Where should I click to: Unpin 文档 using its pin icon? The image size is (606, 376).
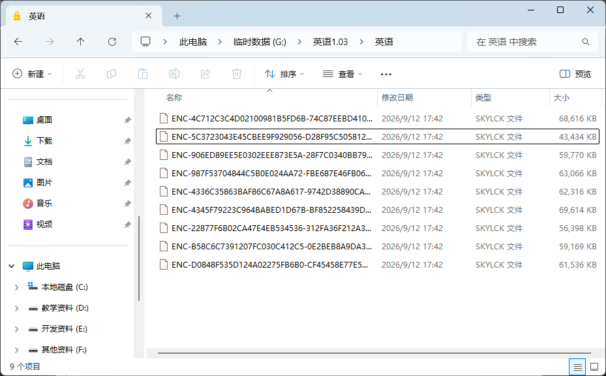[127, 162]
